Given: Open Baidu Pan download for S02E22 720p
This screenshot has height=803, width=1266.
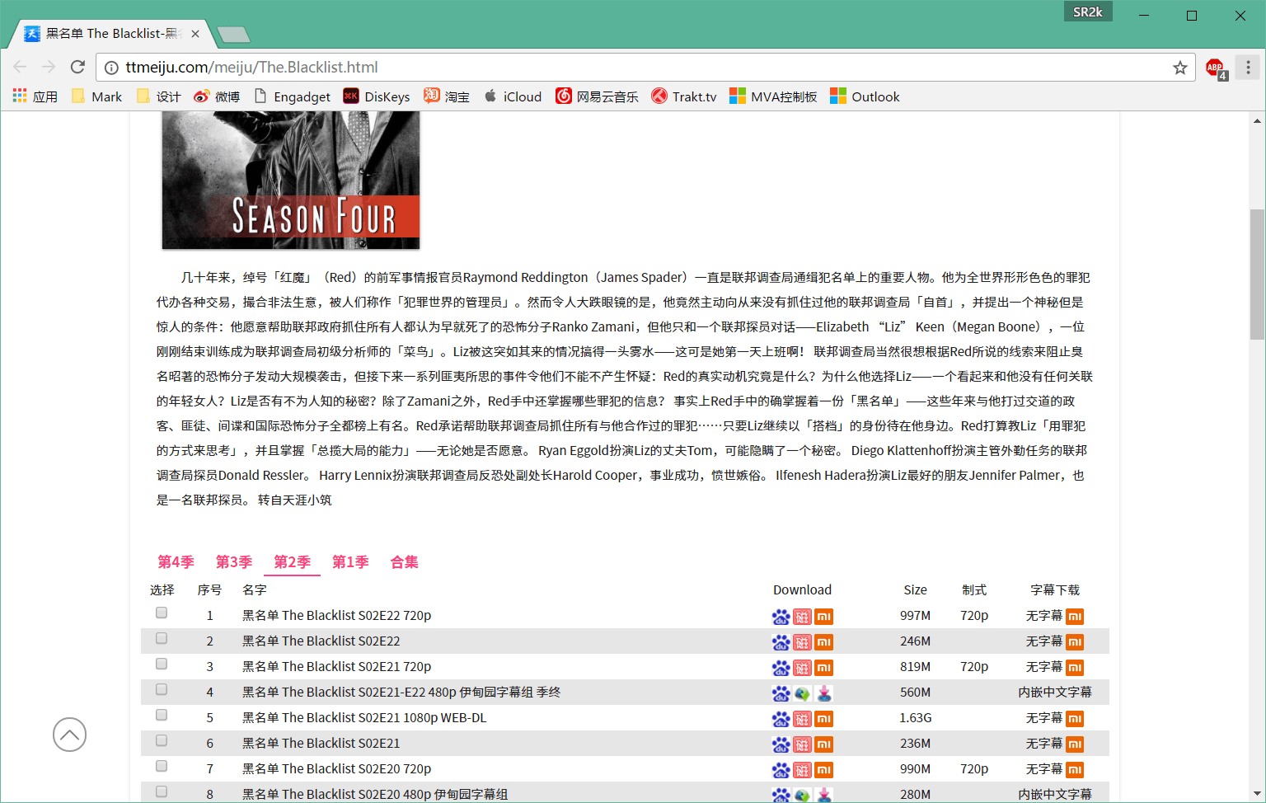Looking at the screenshot, I should pos(781,617).
